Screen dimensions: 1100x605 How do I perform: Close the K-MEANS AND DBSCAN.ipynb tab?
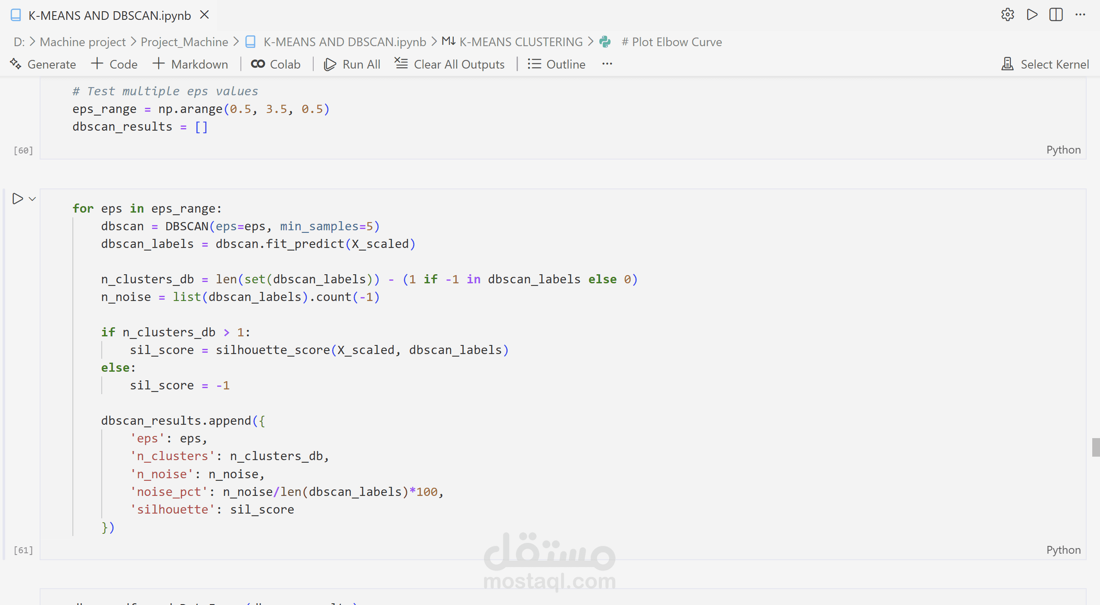205,15
